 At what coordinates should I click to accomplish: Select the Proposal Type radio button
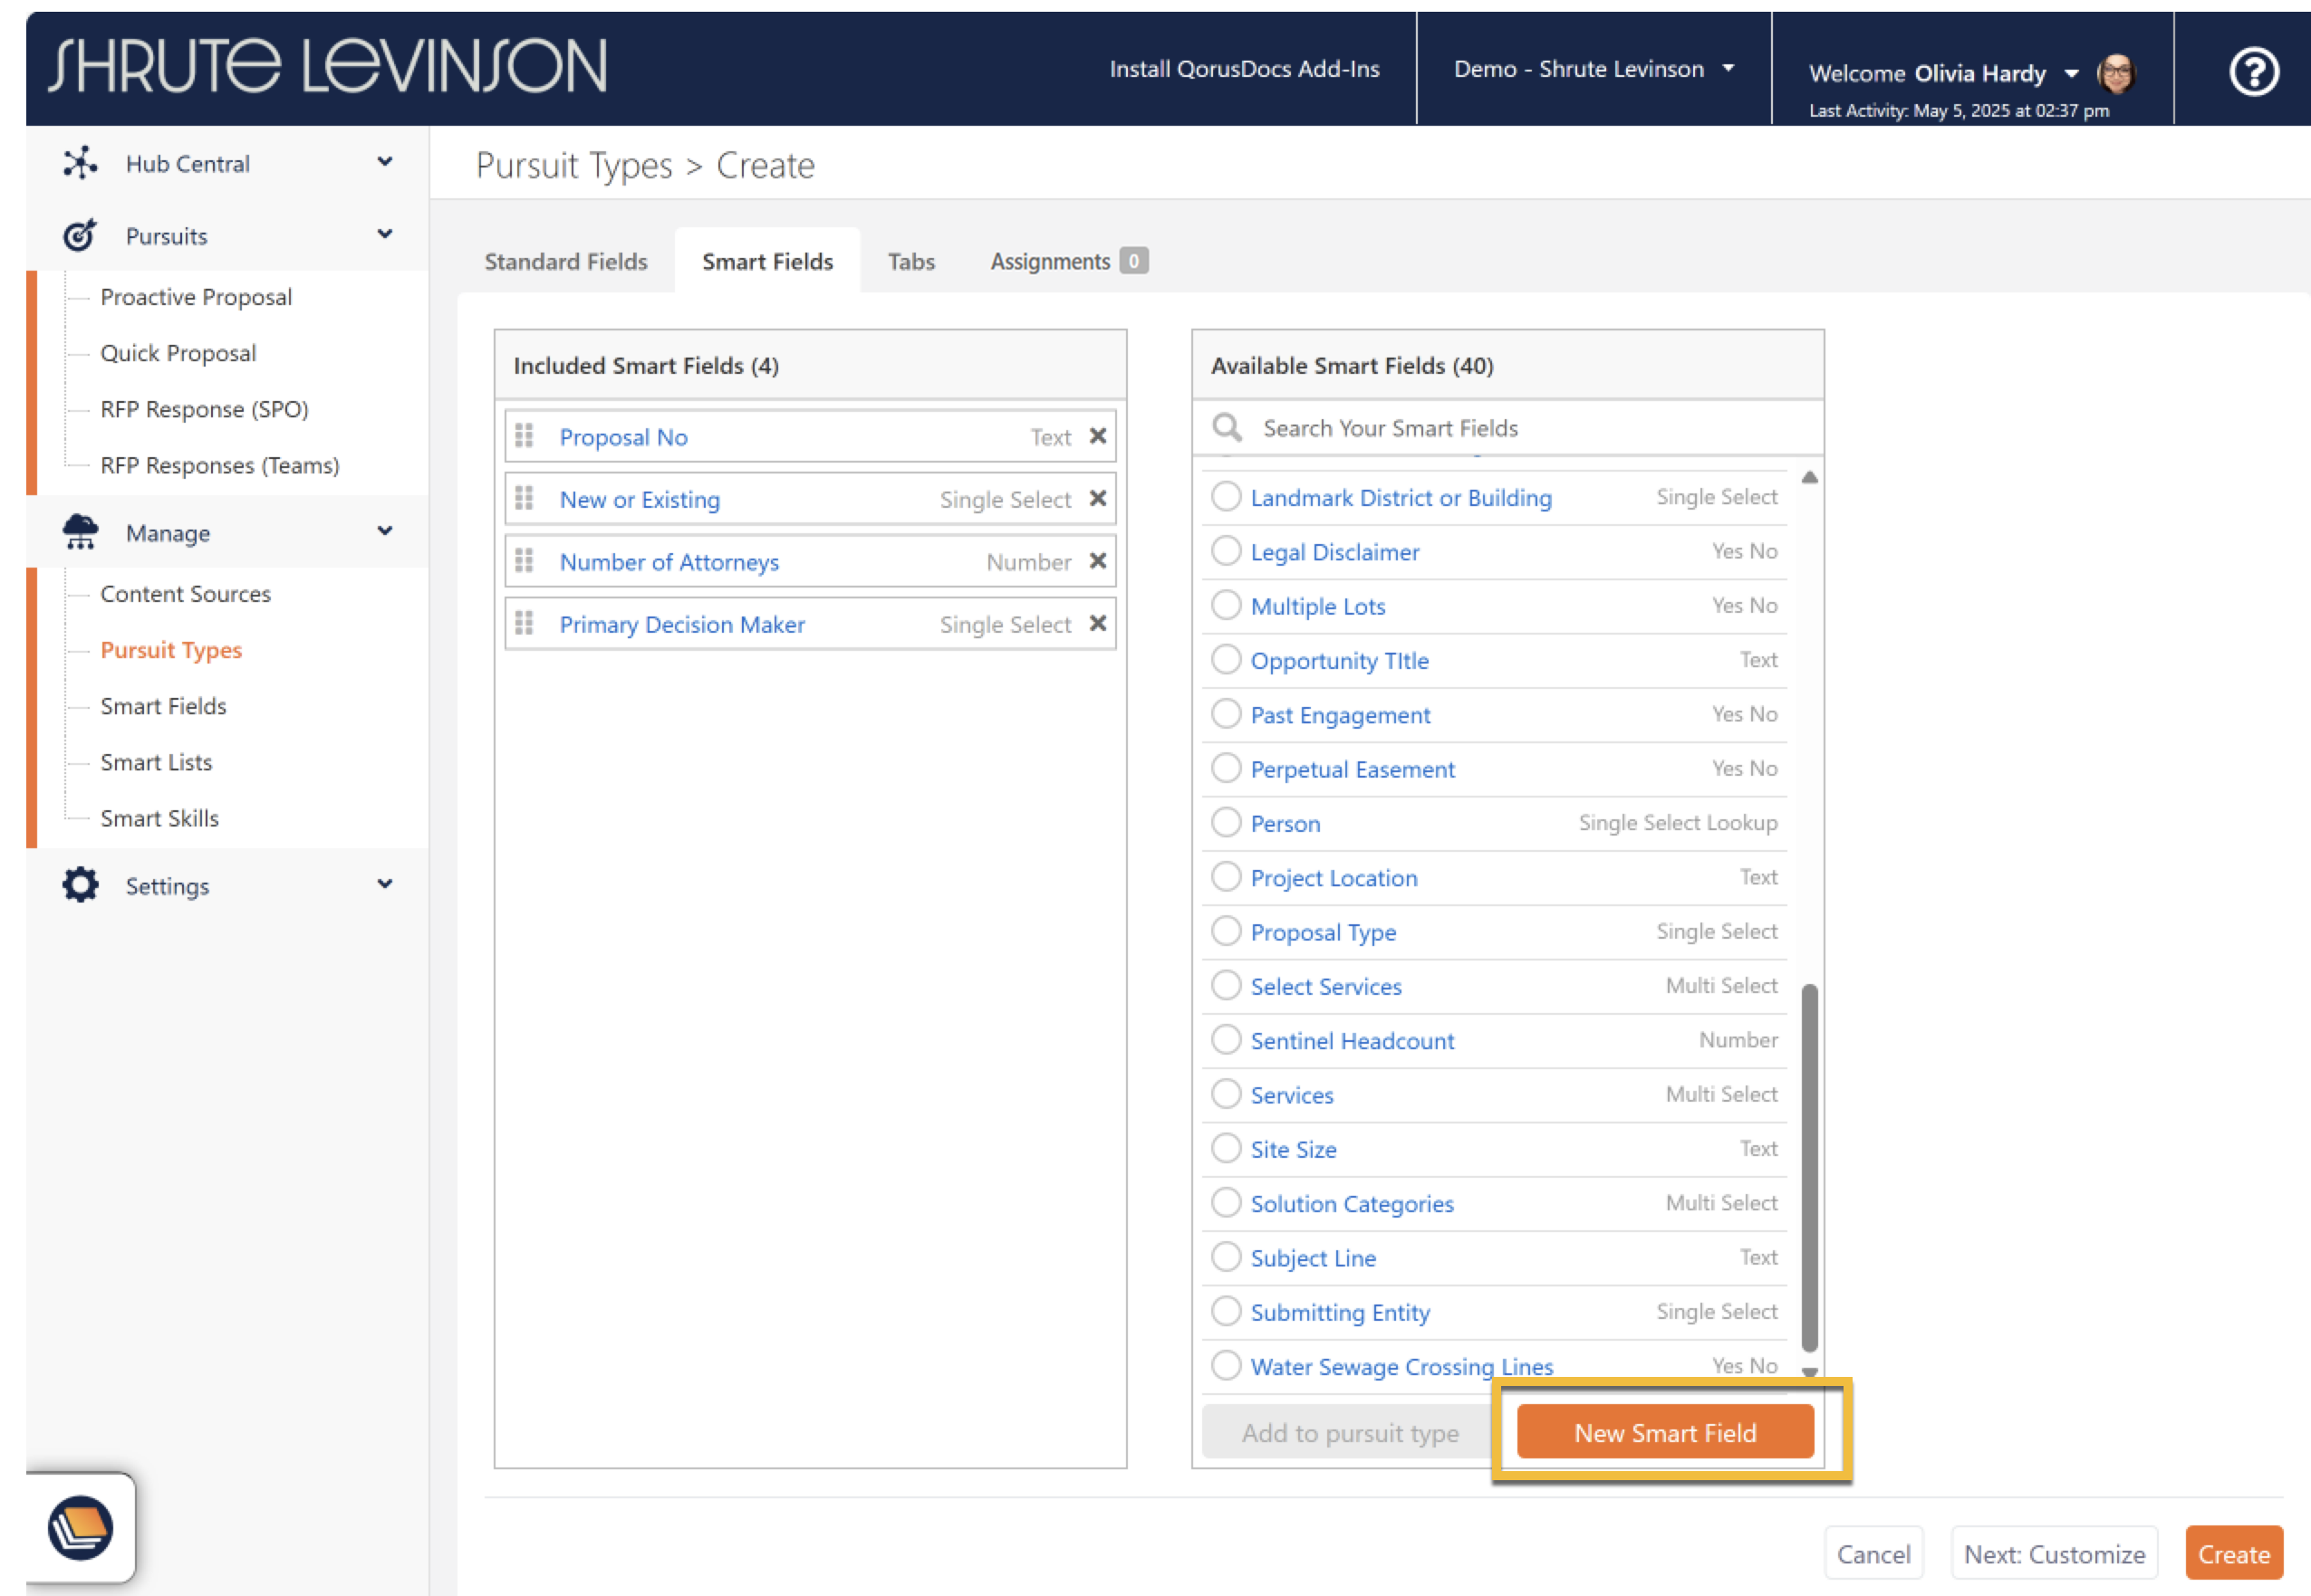pos(1226,931)
